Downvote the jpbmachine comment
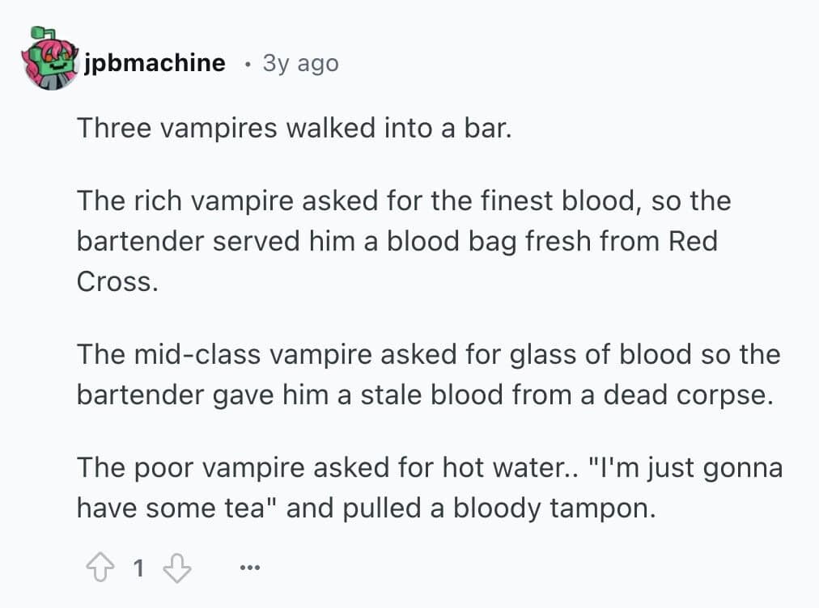Screen dimensions: 819x608 tap(177, 570)
